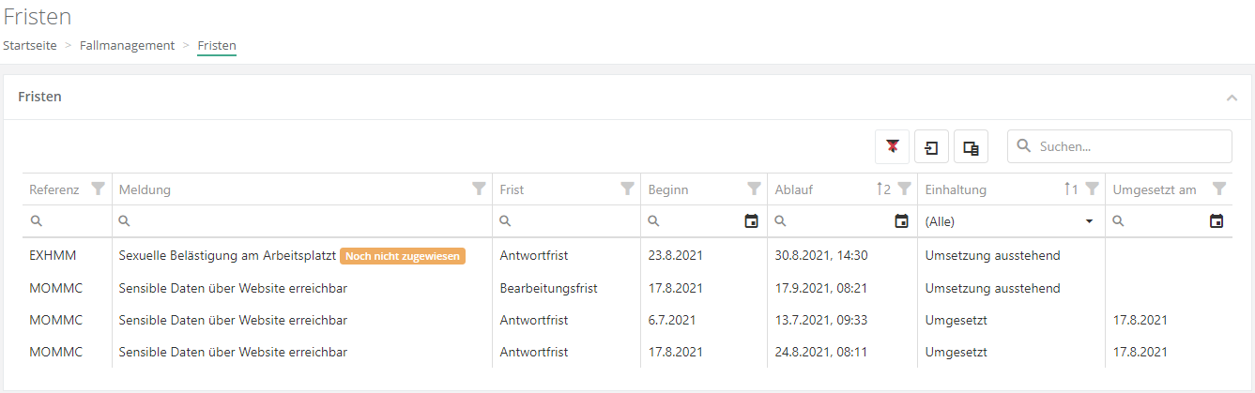
Task: Open the Ablauf date picker calendar
Action: coord(901,221)
